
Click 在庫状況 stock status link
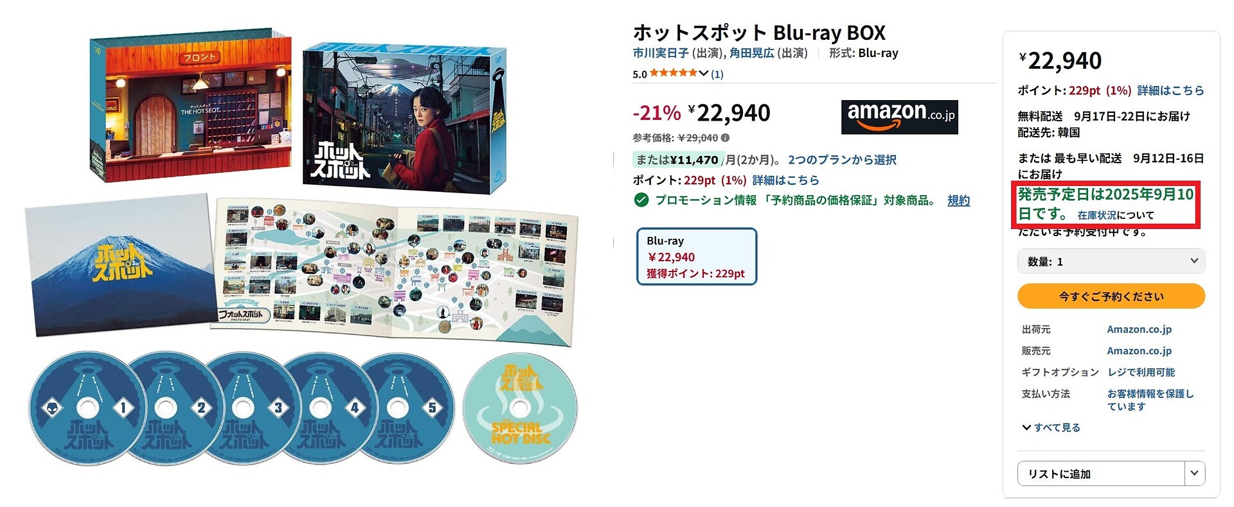(1096, 216)
